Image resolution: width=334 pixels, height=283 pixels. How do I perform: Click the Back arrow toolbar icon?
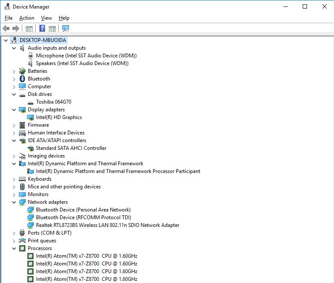(6, 28)
